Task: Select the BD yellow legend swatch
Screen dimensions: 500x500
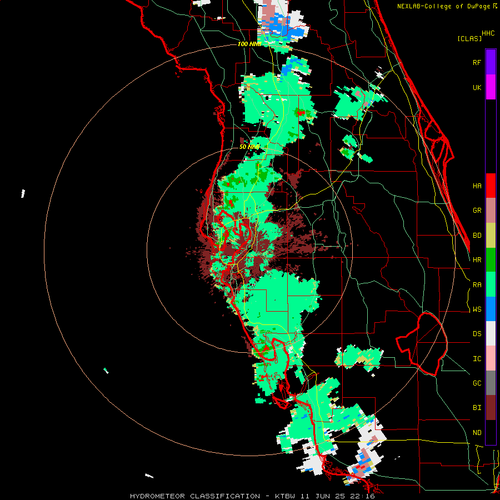Action: 491,235
